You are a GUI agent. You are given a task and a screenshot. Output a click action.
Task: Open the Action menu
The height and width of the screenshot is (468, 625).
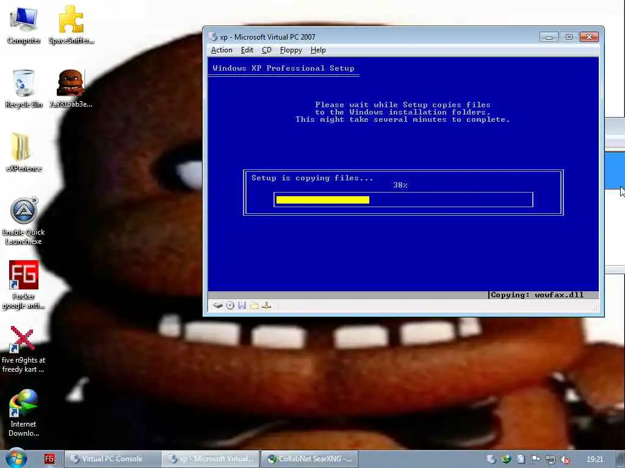click(x=222, y=50)
